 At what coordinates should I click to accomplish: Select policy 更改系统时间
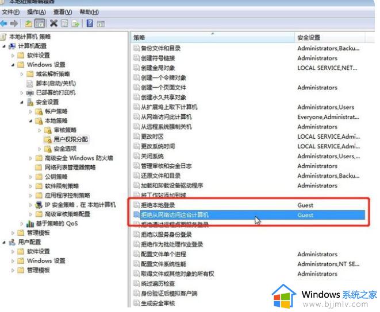pyautogui.click(x=158, y=146)
